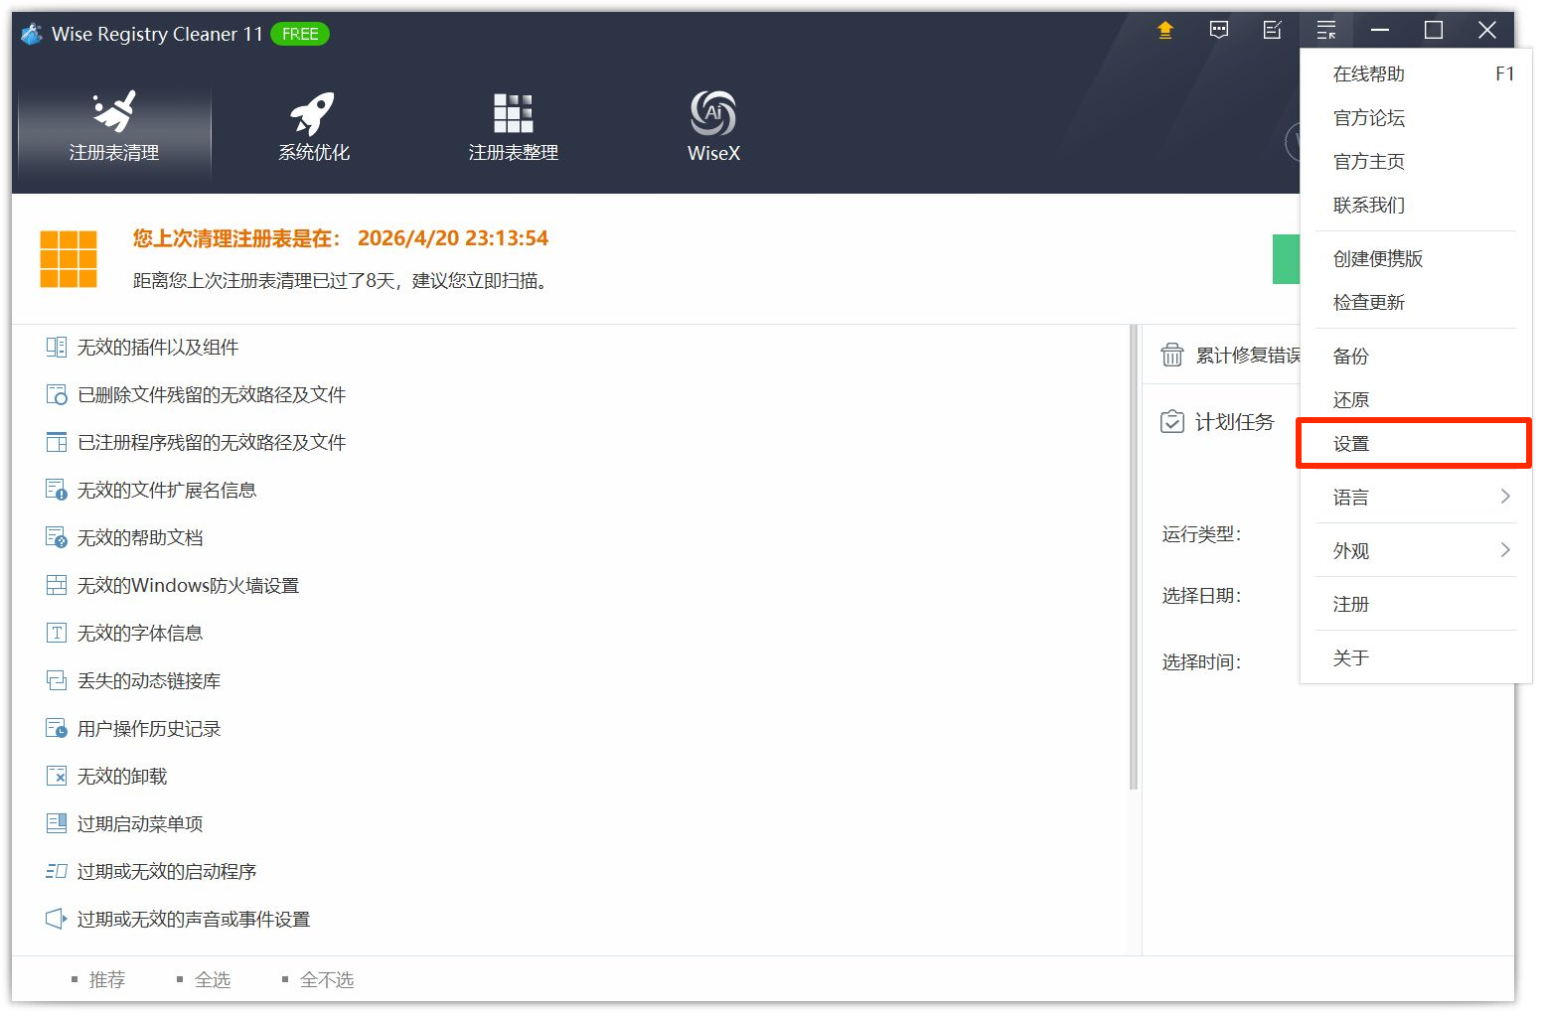Select 无效的文件扩展名信息 entry

click(x=167, y=491)
